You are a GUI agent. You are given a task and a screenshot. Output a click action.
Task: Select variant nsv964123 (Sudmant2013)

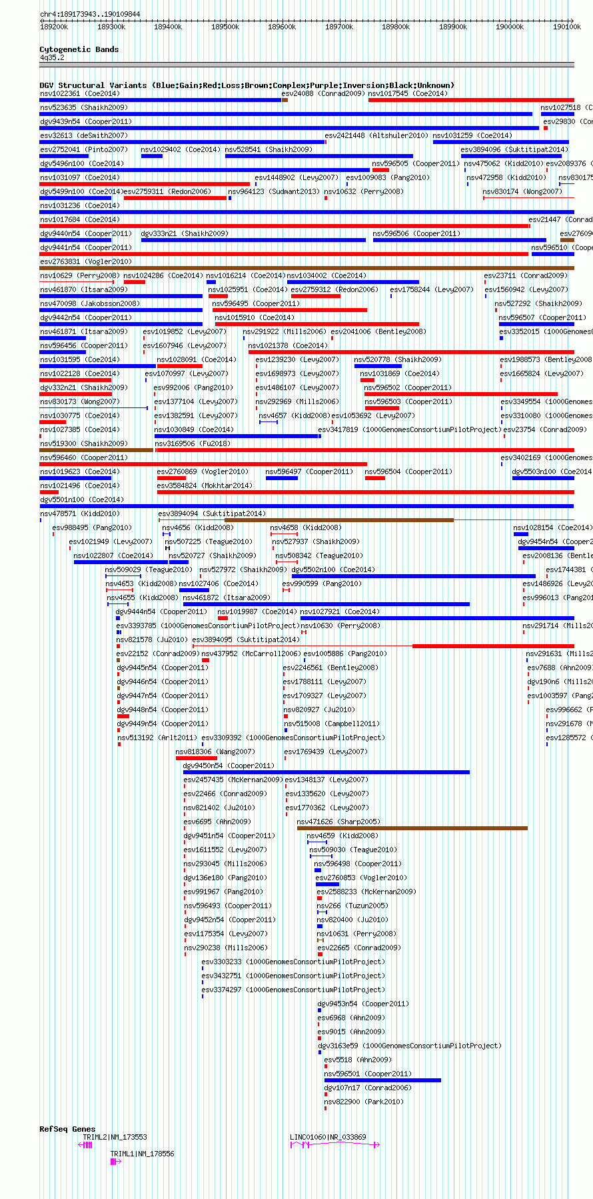pos(274,191)
